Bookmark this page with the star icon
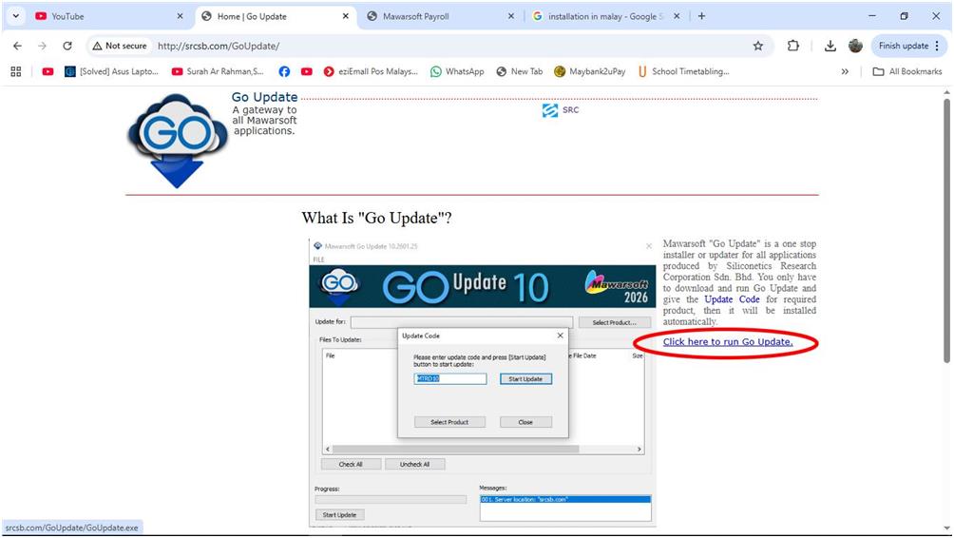Viewport: 954px width, 538px height. (x=757, y=46)
